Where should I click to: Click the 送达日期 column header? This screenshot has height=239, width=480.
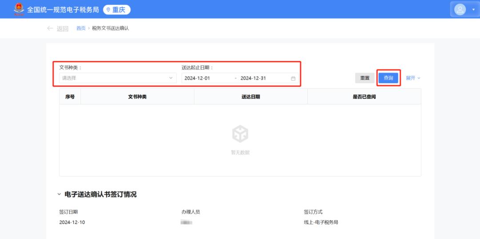point(251,96)
